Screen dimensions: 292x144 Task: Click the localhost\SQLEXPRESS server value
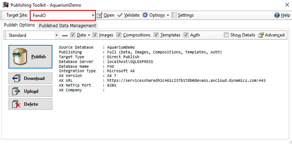point(130,62)
